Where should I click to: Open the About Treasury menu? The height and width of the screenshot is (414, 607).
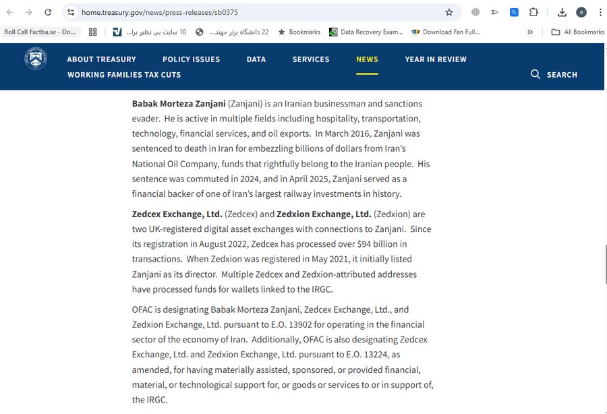coord(101,59)
